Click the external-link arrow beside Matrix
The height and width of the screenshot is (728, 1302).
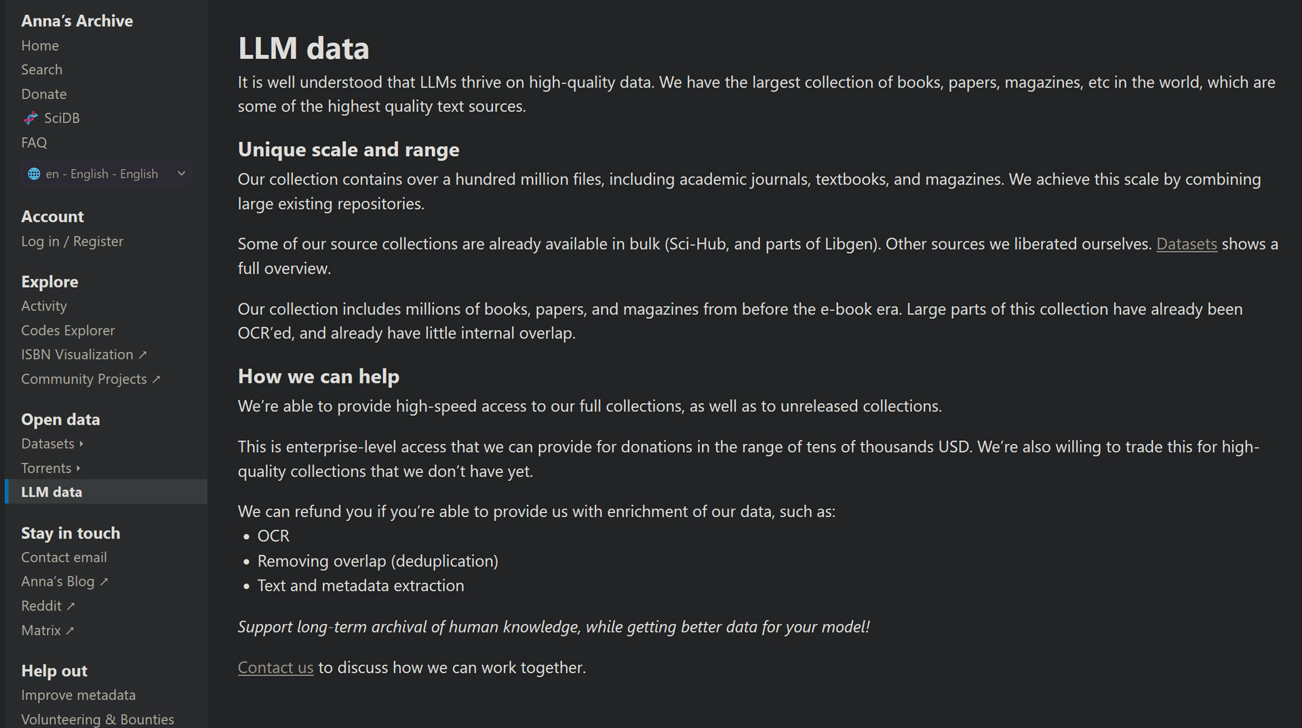click(x=70, y=630)
